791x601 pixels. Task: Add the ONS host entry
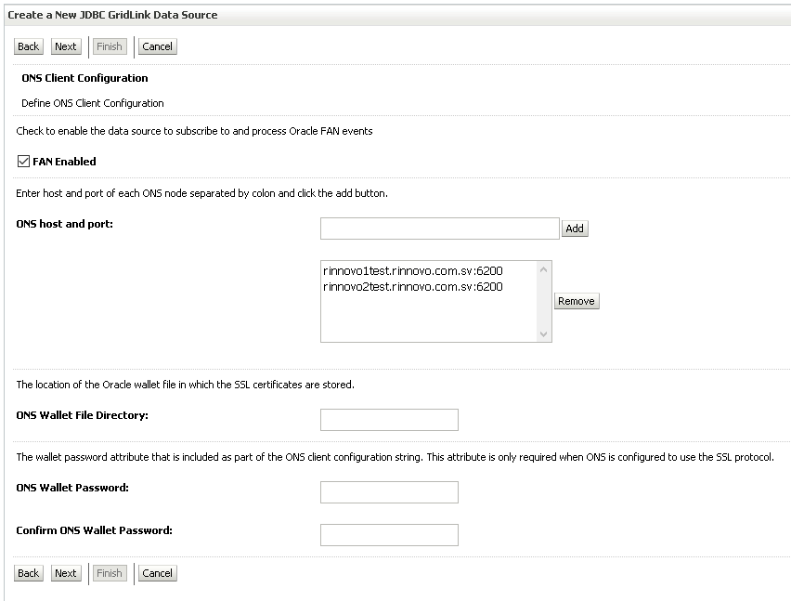click(x=575, y=229)
